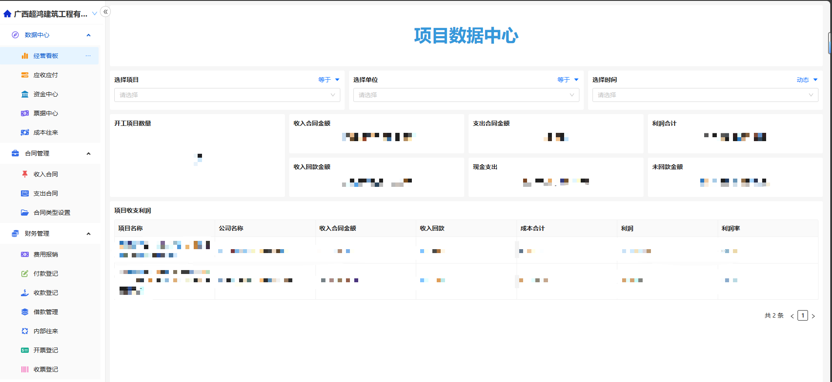Change 选择时间 mode via 动态 dropdown
The width and height of the screenshot is (832, 382).
(x=806, y=80)
